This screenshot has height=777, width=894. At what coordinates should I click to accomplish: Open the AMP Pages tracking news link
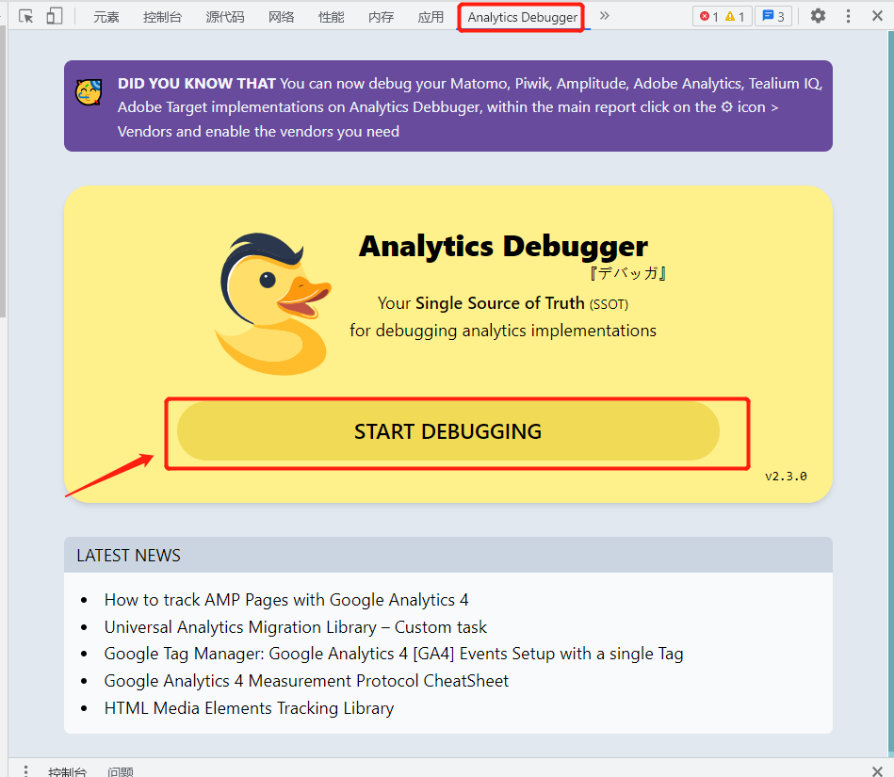click(285, 600)
